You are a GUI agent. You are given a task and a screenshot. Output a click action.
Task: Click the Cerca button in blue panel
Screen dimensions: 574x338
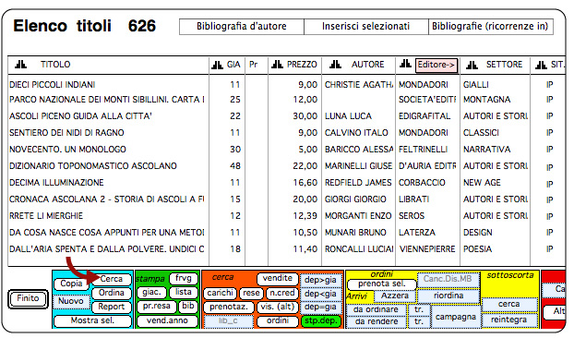point(112,279)
